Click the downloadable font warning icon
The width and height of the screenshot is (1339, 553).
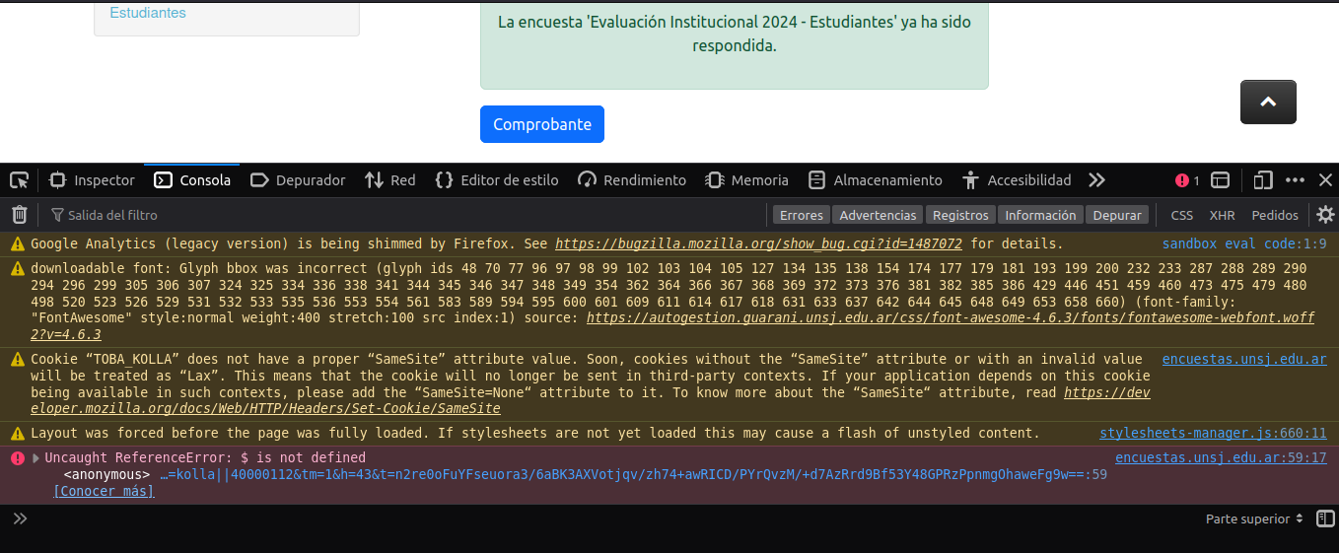(x=18, y=268)
